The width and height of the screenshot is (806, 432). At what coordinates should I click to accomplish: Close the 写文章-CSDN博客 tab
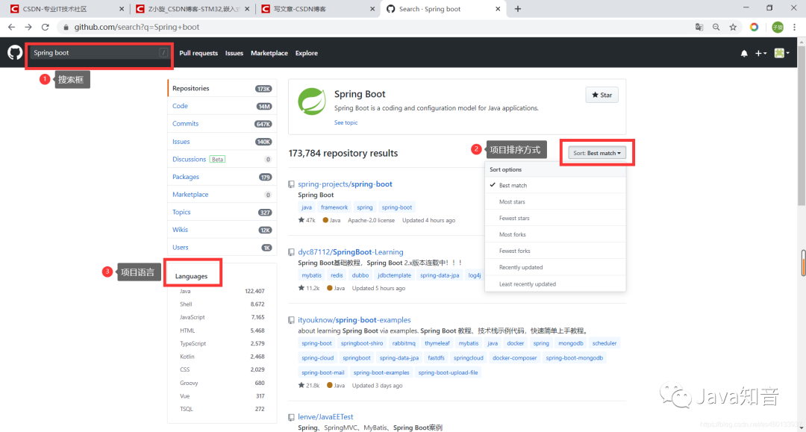pos(372,9)
